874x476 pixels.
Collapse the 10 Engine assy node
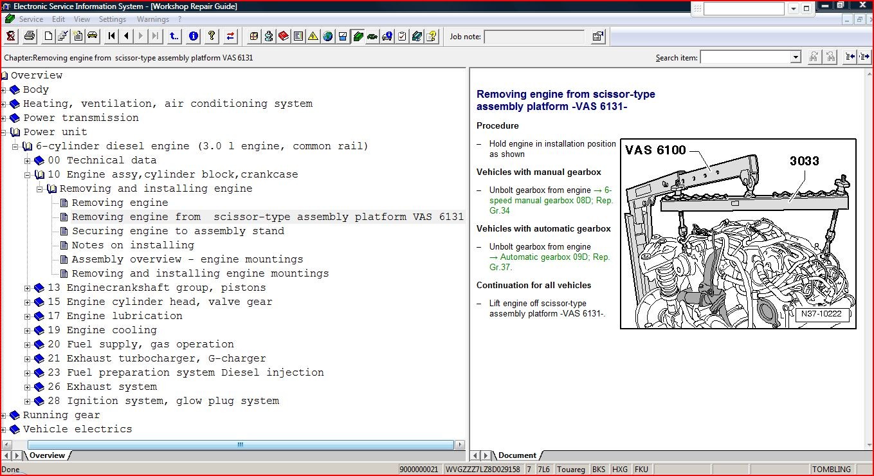(28, 175)
